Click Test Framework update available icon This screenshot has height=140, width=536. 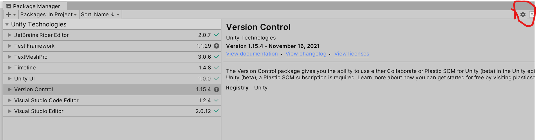click(216, 46)
